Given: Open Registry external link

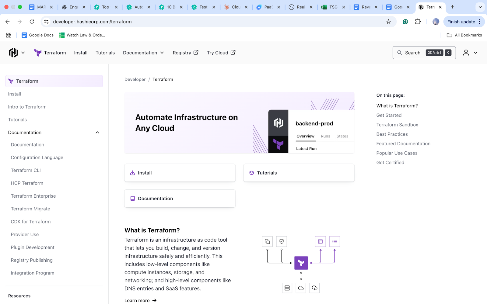Looking at the screenshot, I should click(185, 53).
